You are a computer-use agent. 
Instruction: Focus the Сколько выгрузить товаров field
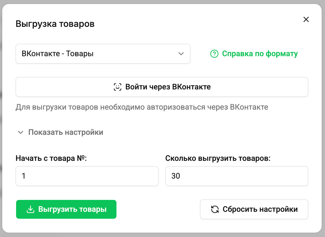(x=237, y=176)
